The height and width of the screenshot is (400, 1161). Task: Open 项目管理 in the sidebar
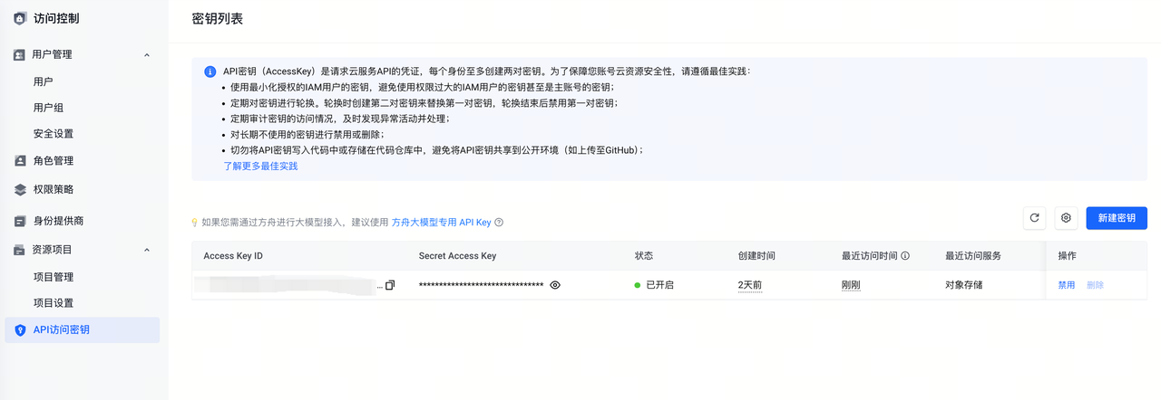[54, 277]
